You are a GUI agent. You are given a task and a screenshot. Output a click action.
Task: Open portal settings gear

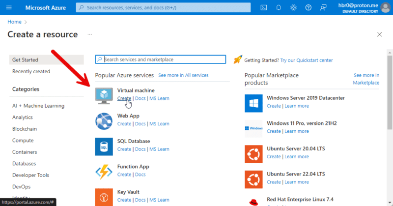(x=293, y=7)
